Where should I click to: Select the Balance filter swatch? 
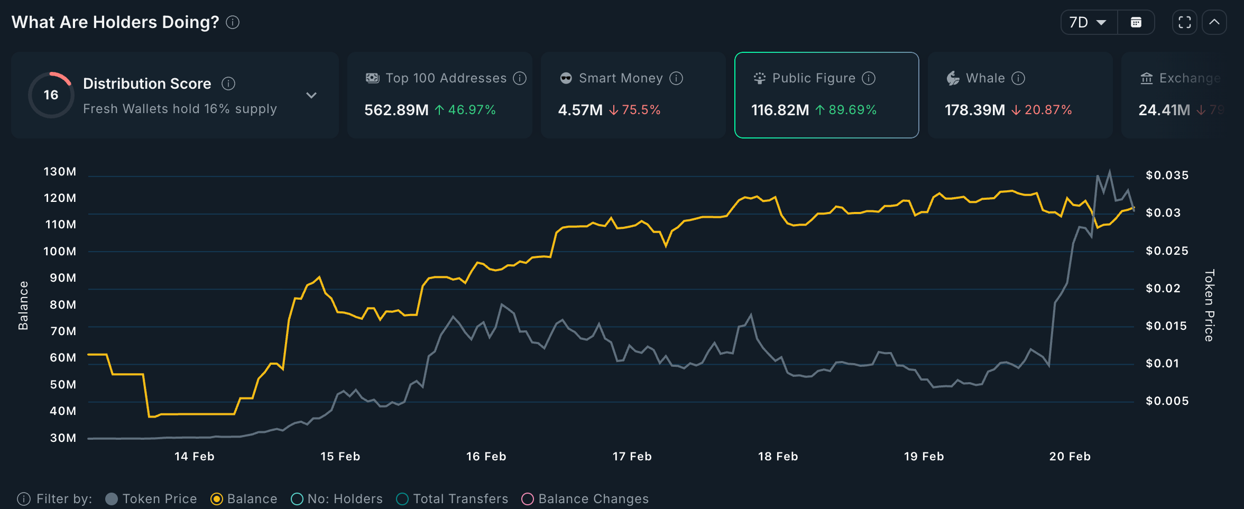[x=217, y=498]
